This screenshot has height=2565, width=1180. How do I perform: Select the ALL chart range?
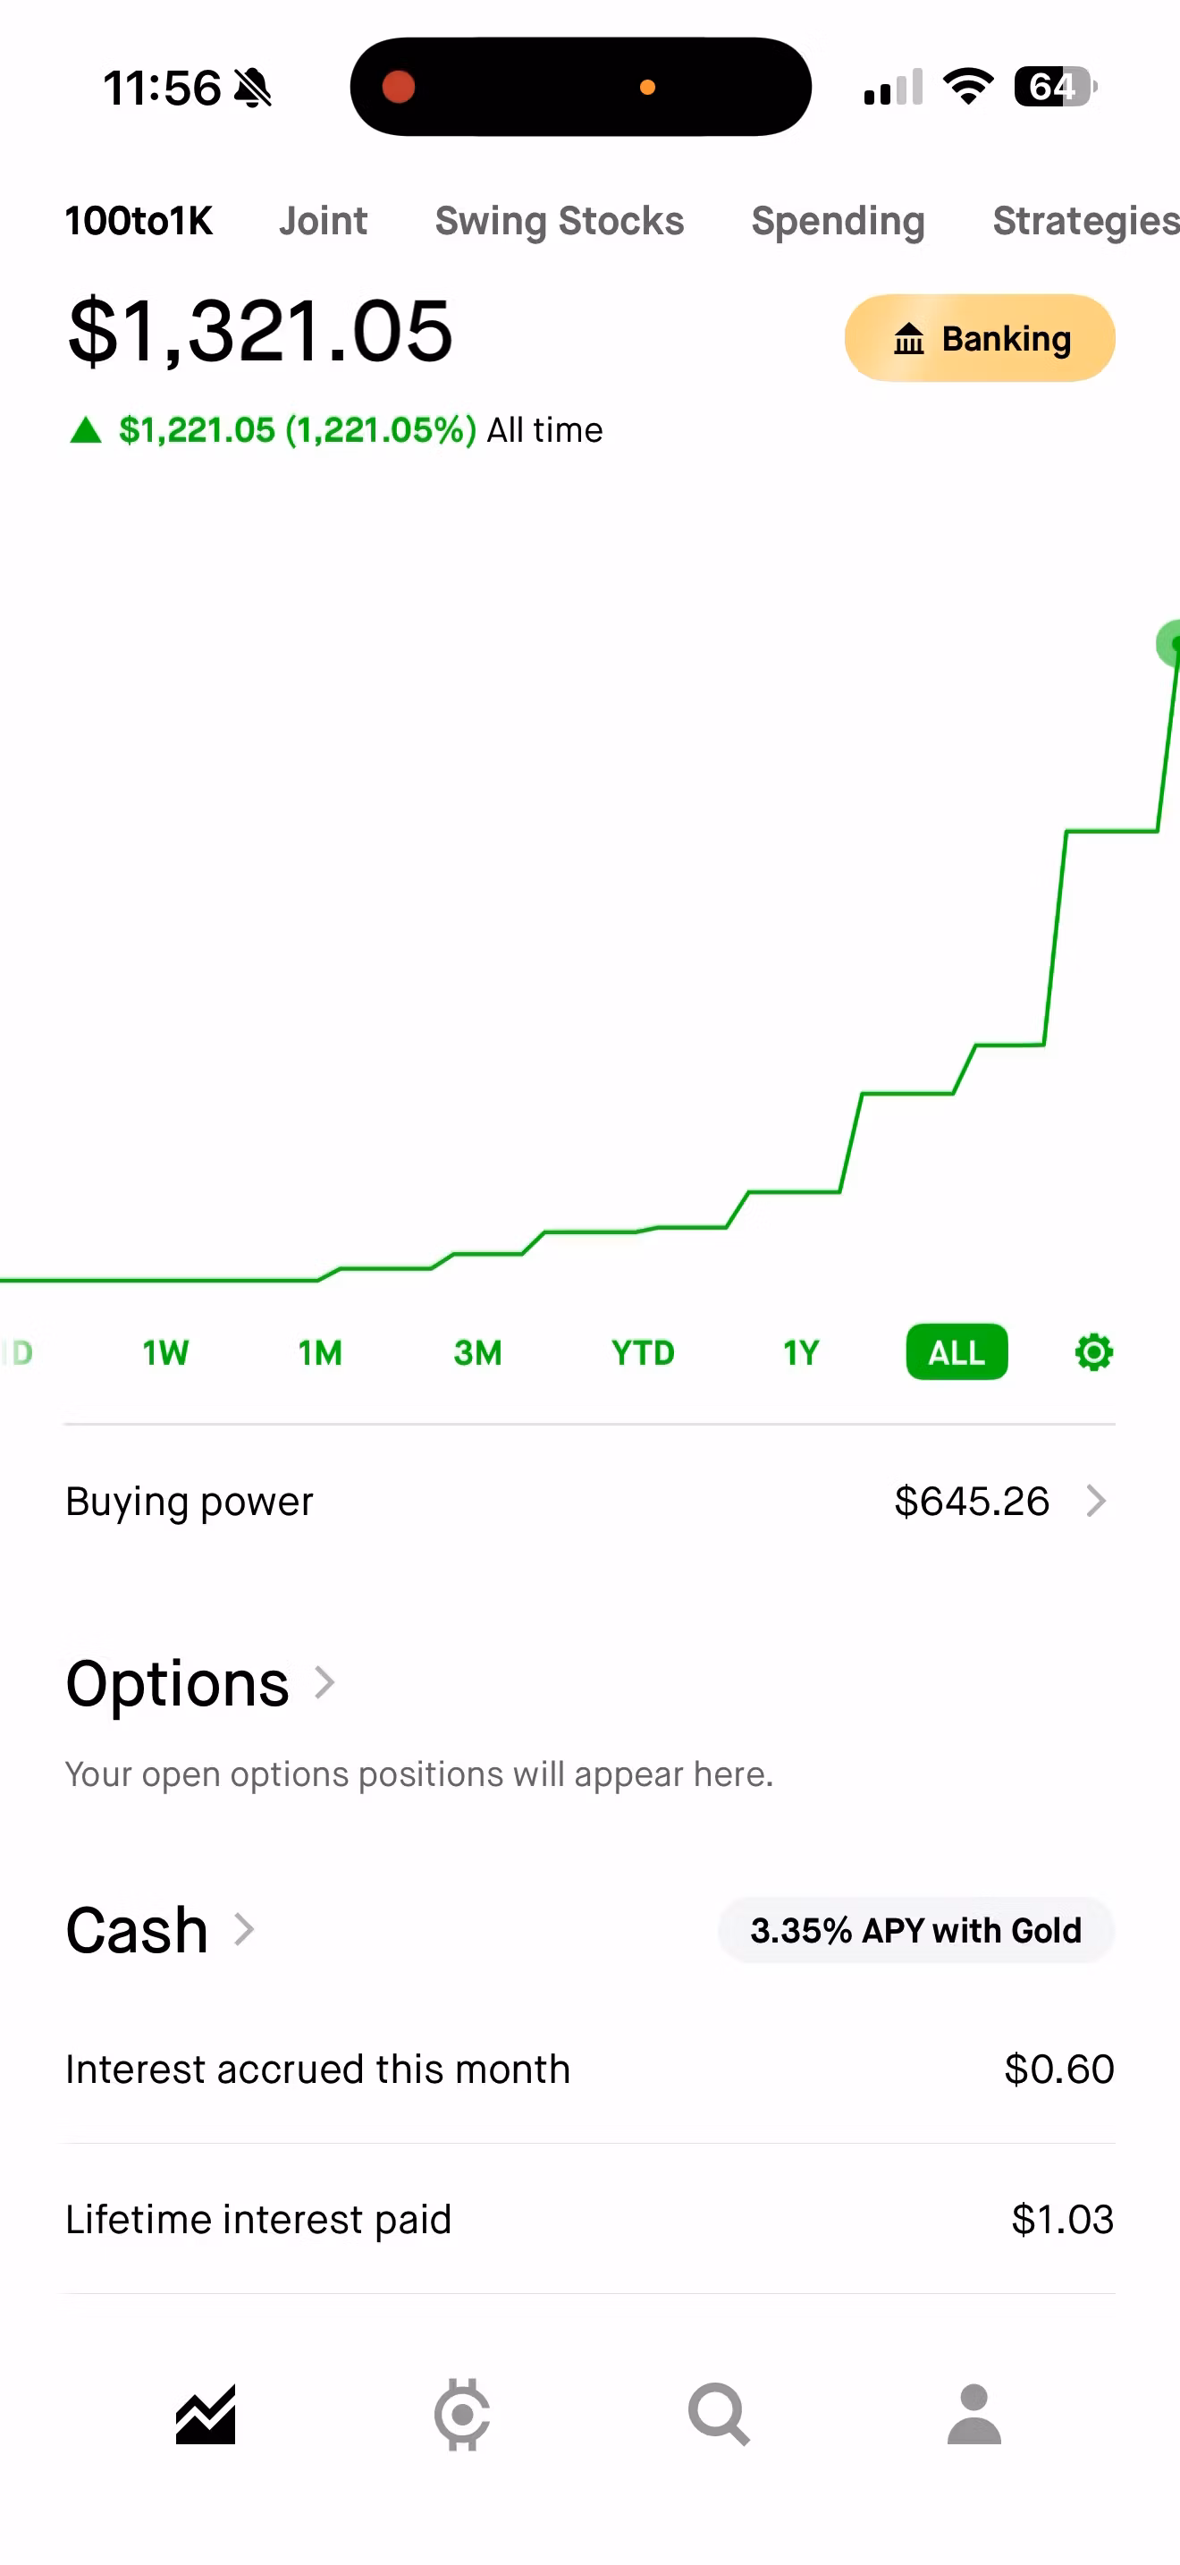tap(957, 1352)
